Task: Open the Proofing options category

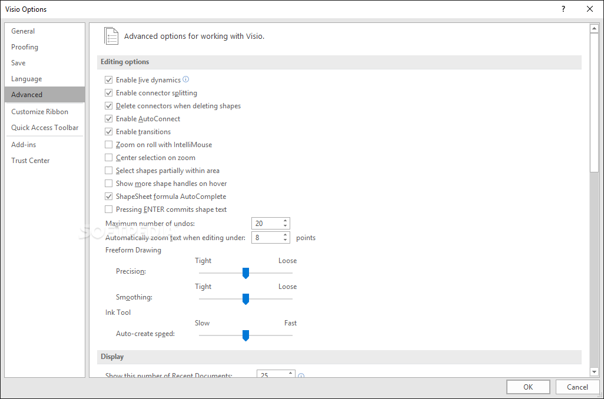Action: [x=45, y=47]
